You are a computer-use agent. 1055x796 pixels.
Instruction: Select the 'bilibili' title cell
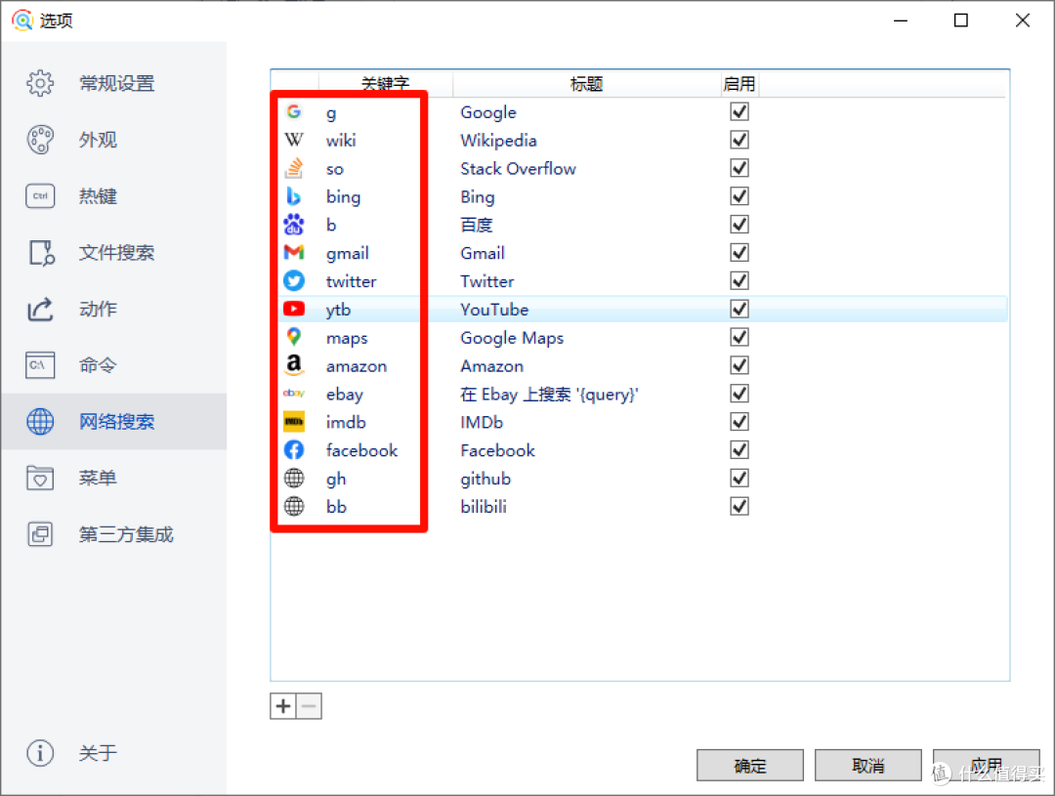point(484,506)
